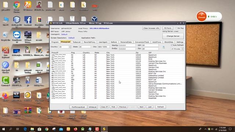Open the Action Center notifications icon
This screenshot has width=235, height=132.
tap(230, 129)
